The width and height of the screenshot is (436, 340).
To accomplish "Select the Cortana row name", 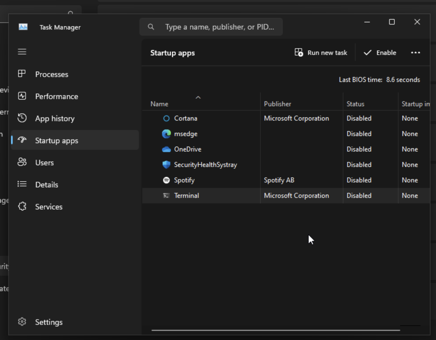I will (x=185, y=118).
